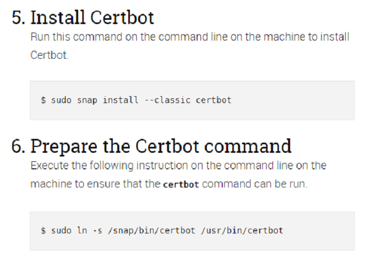The height and width of the screenshot is (258, 374).
Task: Click the bold 'certbot' word in the paragraph
Action: pos(181,184)
